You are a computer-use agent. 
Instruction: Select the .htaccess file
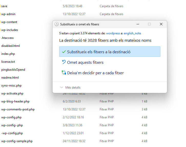7,38
